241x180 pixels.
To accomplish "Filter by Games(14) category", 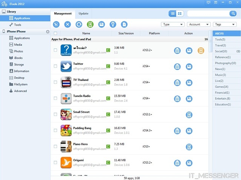I will pyautogui.click(x=227, y=87).
